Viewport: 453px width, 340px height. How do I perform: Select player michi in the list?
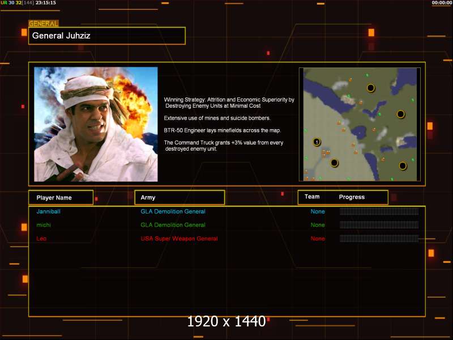(44, 224)
